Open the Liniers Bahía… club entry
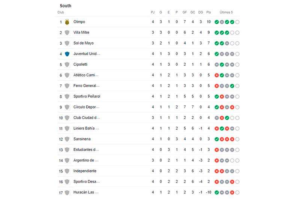 point(86,128)
